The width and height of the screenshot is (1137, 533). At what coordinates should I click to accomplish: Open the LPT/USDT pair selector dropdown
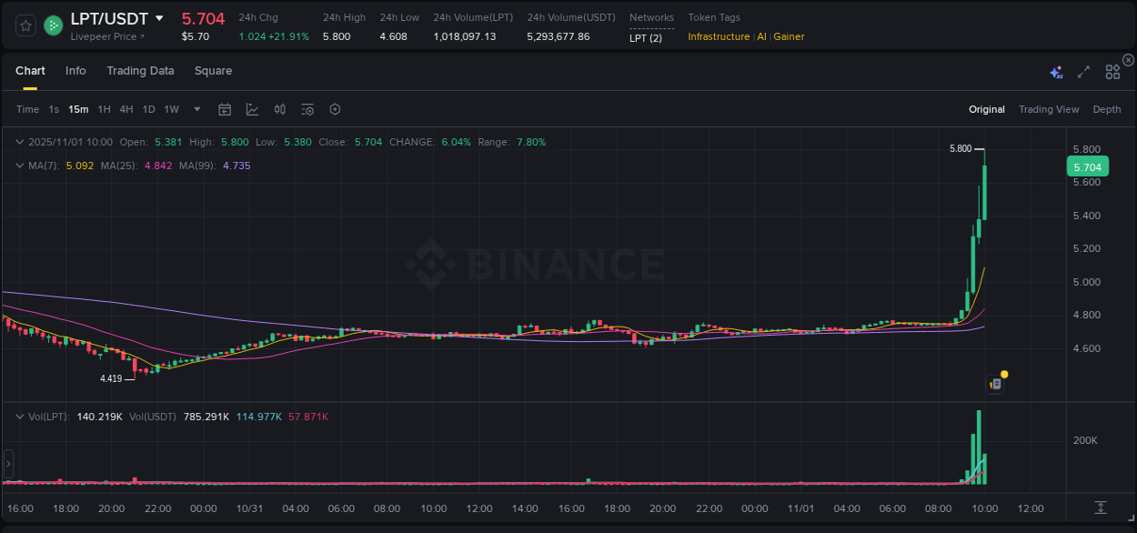tap(161, 18)
